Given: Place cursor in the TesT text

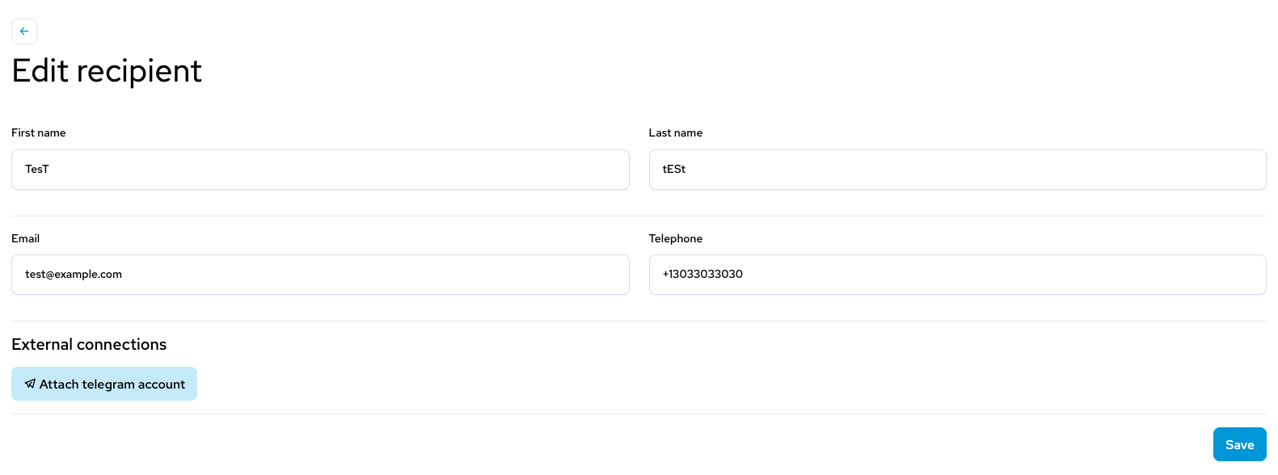Looking at the screenshot, I should pos(37,169).
